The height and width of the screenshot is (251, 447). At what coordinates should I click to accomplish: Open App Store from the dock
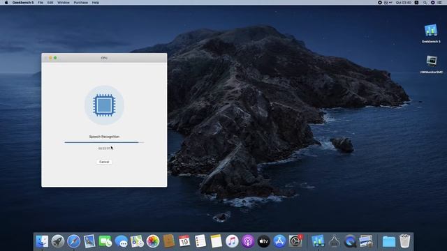click(279, 241)
